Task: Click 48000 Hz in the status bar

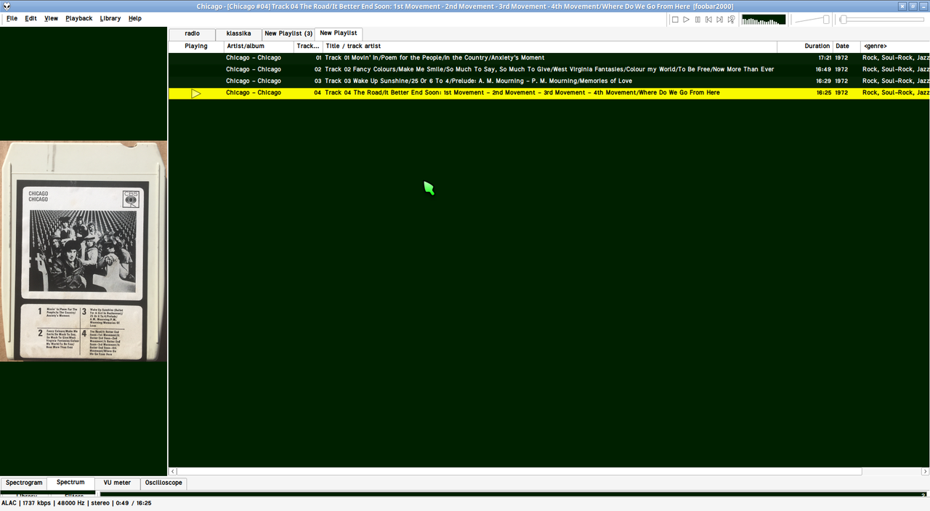Action: click(71, 503)
